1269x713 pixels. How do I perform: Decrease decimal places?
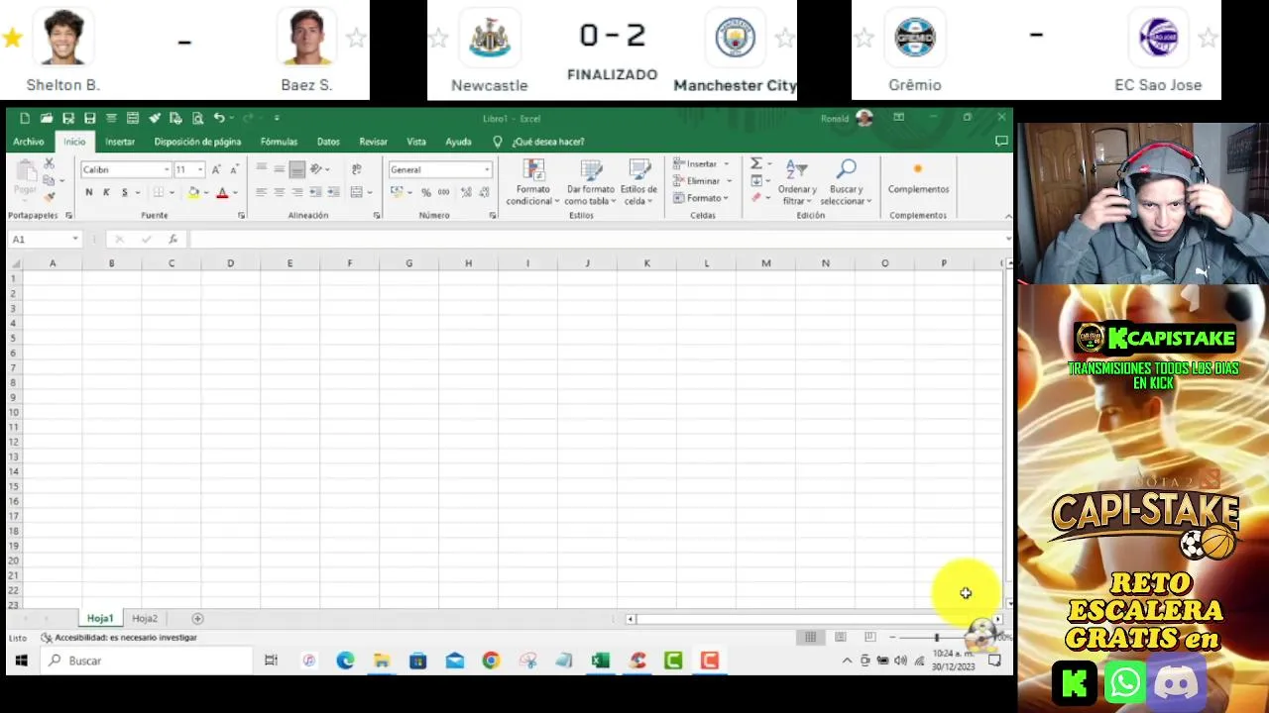[x=483, y=192]
